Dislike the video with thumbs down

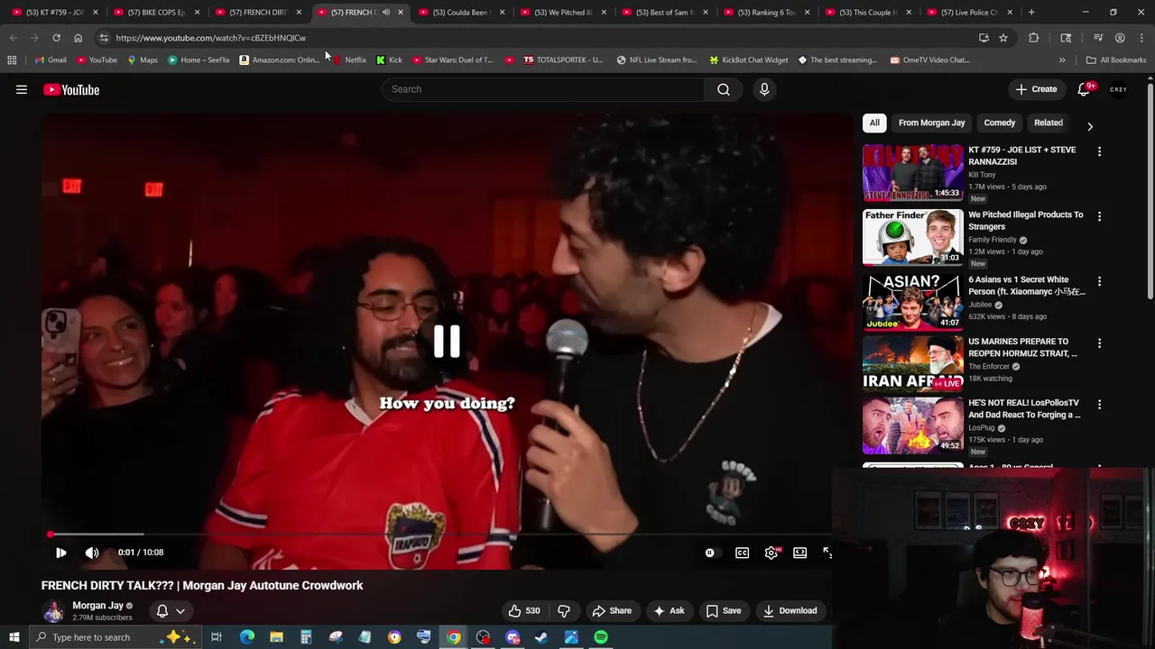pyautogui.click(x=564, y=610)
